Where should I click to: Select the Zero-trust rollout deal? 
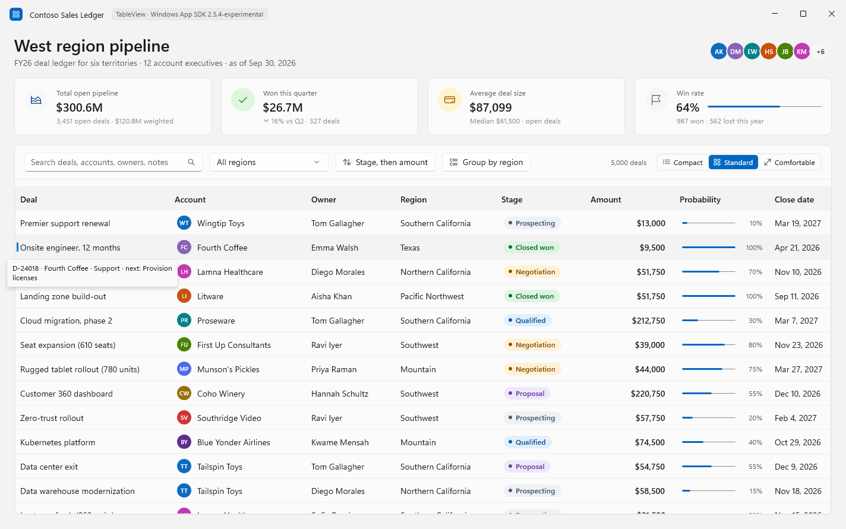[x=52, y=418]
